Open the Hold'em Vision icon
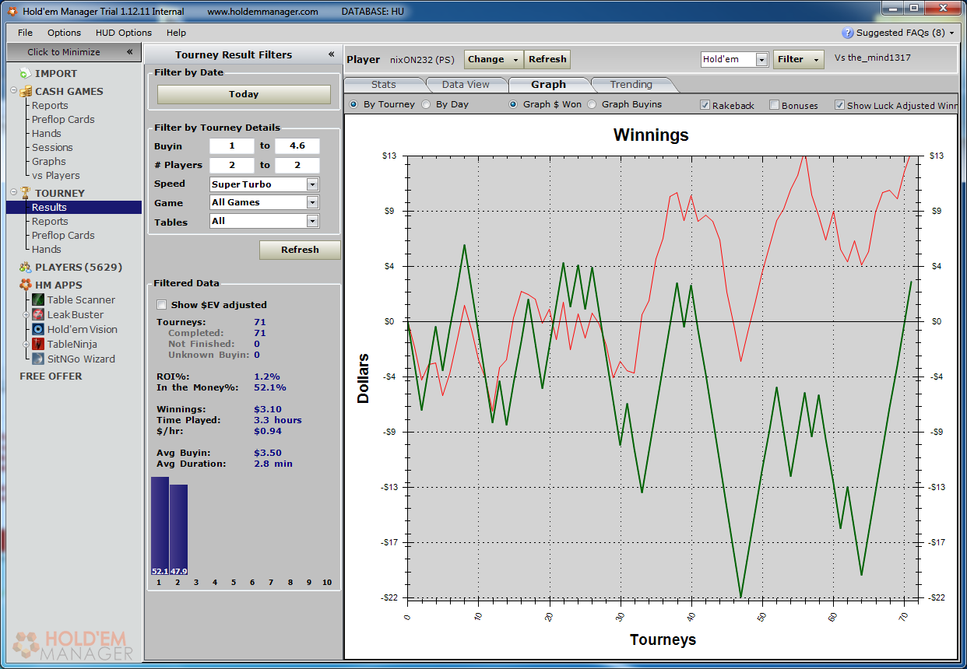This screenshot has height=669, width=967. coord(39,330)
